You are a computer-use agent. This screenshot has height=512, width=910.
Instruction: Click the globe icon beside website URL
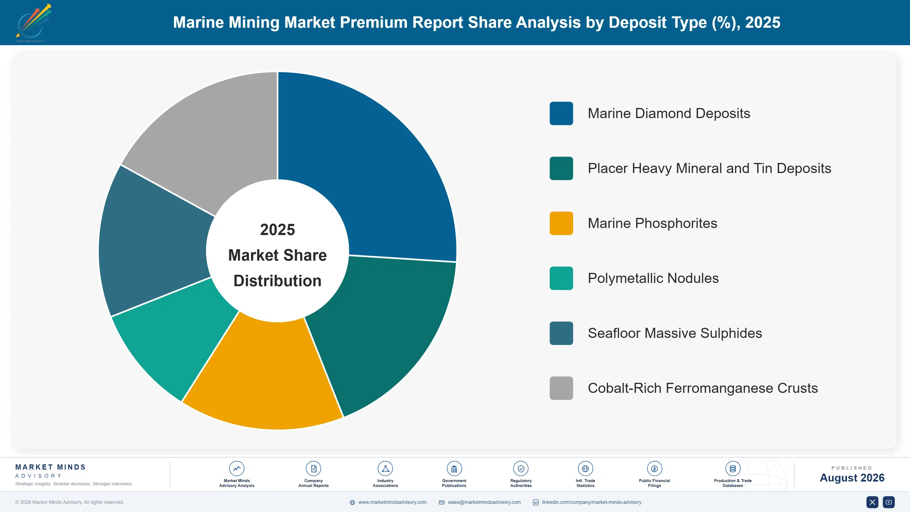(x=352, y=502)
